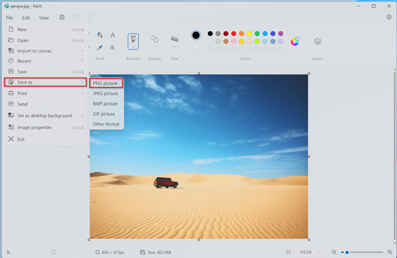
Task: Select the Color picker eyedropper tool
Action: coord(100,48)
